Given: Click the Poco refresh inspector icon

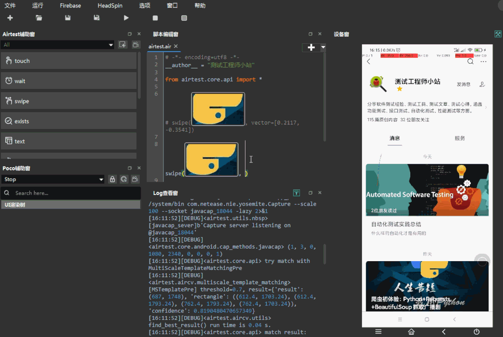Looking at the screenshot, I should pyautogui.click(x=124, y=179).
